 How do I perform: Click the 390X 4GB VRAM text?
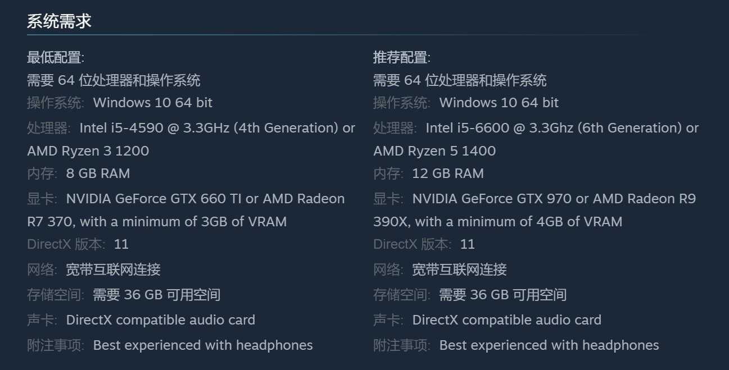pos(498,222)
